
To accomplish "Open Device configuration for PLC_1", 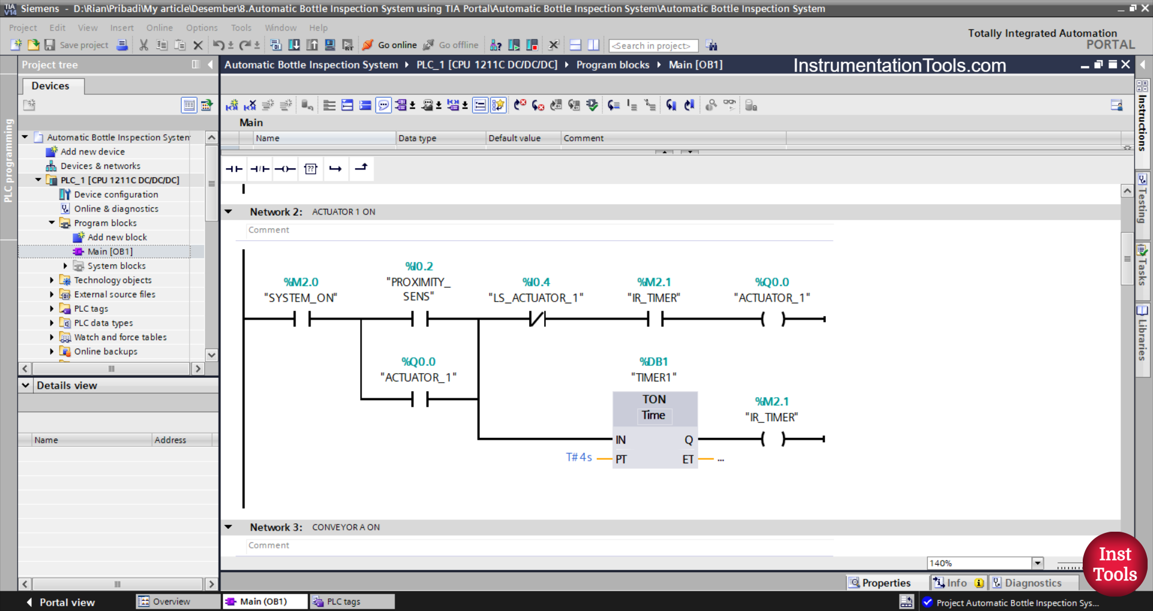I will 116,194.
